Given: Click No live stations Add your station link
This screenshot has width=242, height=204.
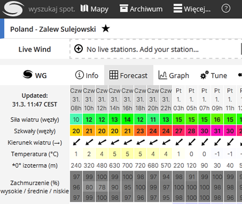Looking at the screenshot, I should (142, 50).
